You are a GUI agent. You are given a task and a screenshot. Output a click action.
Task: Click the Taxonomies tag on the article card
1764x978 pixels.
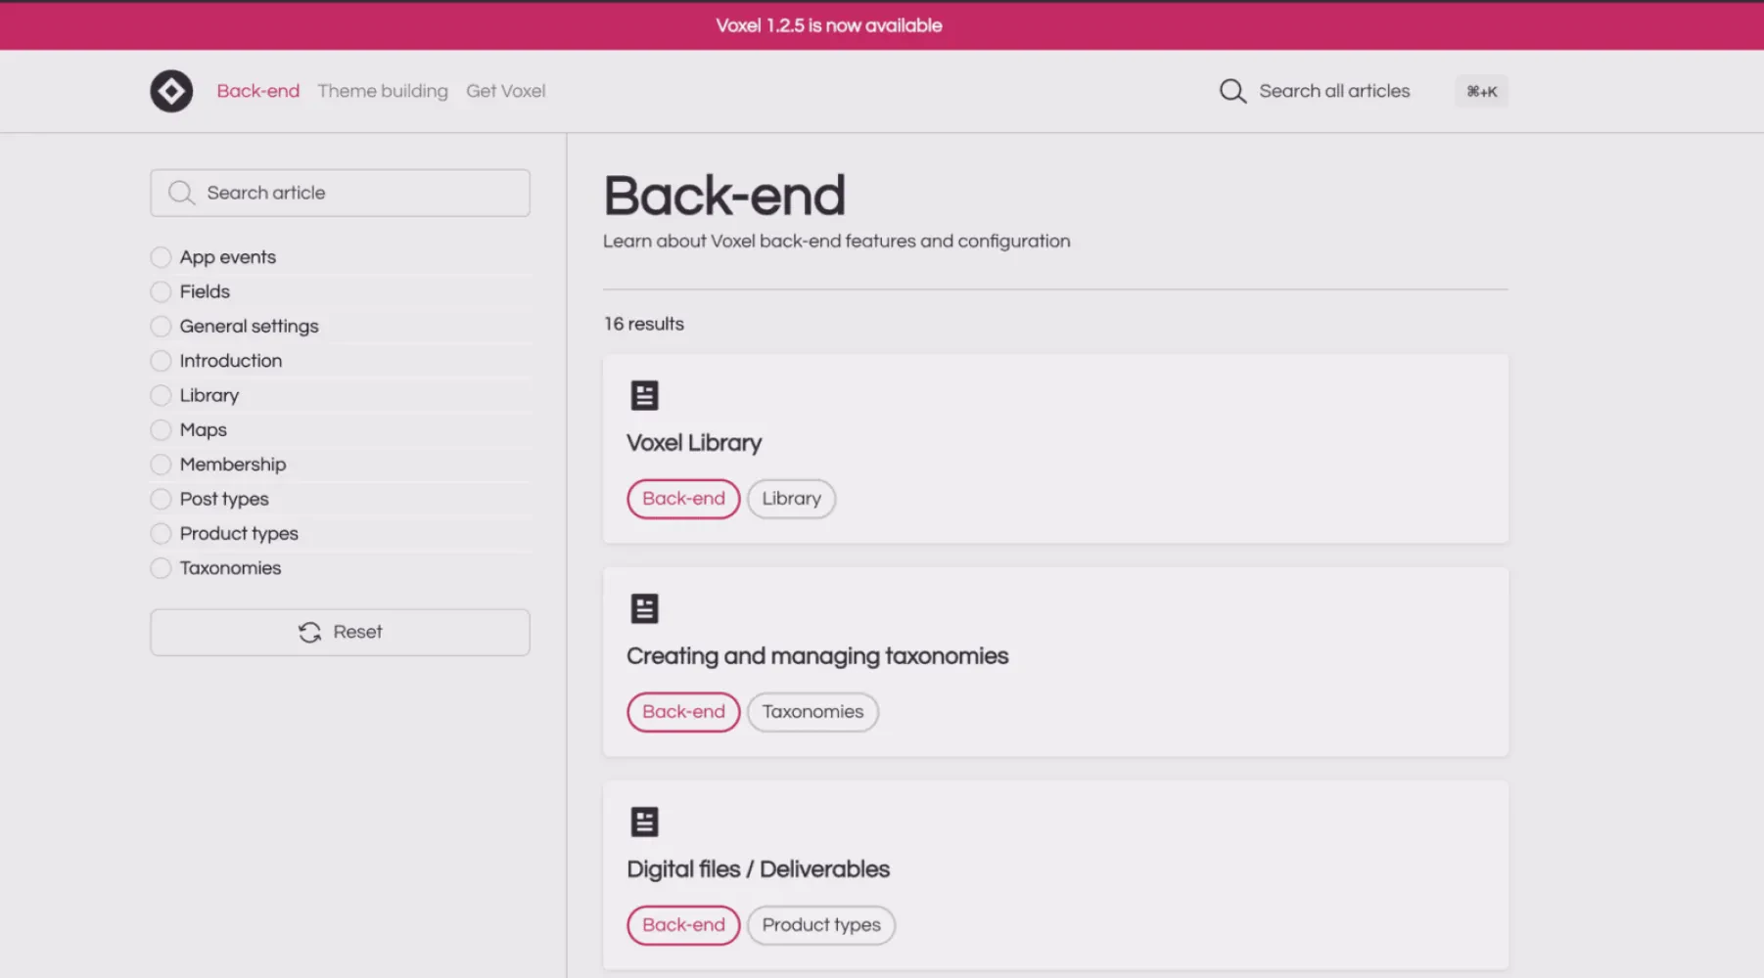pos(812,712)
